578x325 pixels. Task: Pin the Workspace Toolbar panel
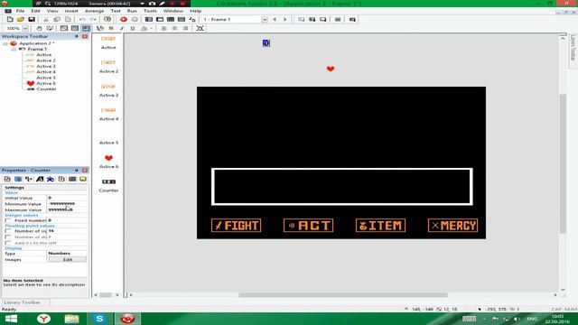click(x=77, y=36)
